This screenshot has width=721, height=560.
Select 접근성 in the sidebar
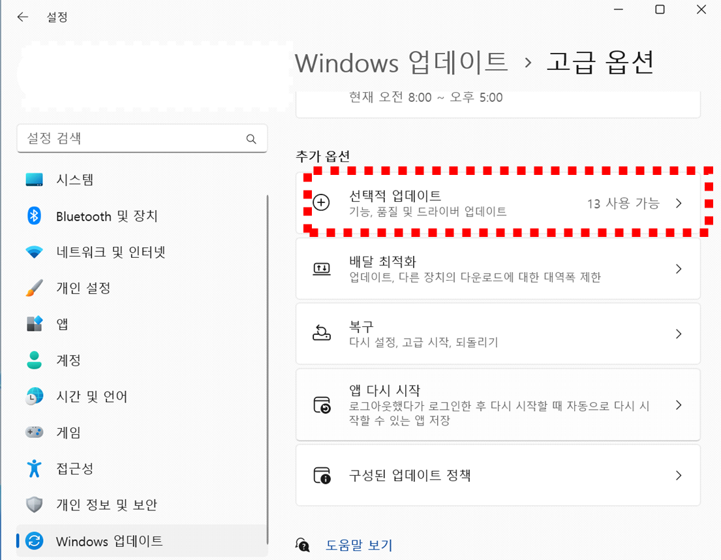pos(142,468)
